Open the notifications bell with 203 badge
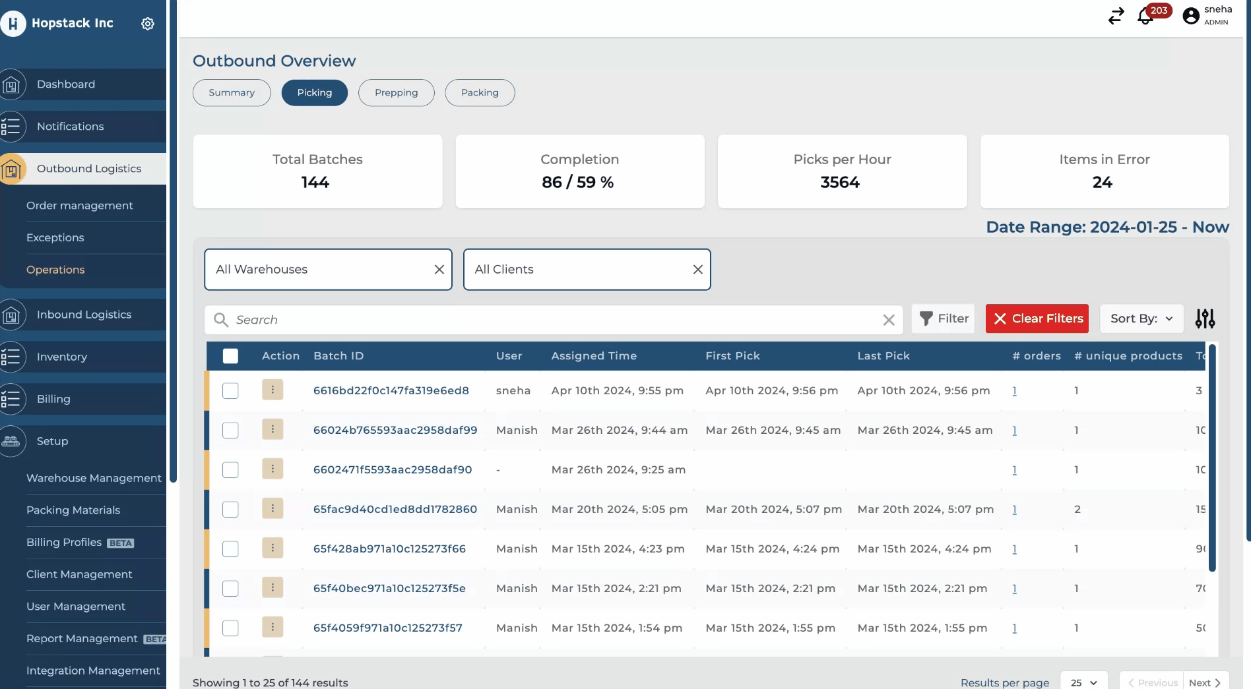 click(1145, 16)
